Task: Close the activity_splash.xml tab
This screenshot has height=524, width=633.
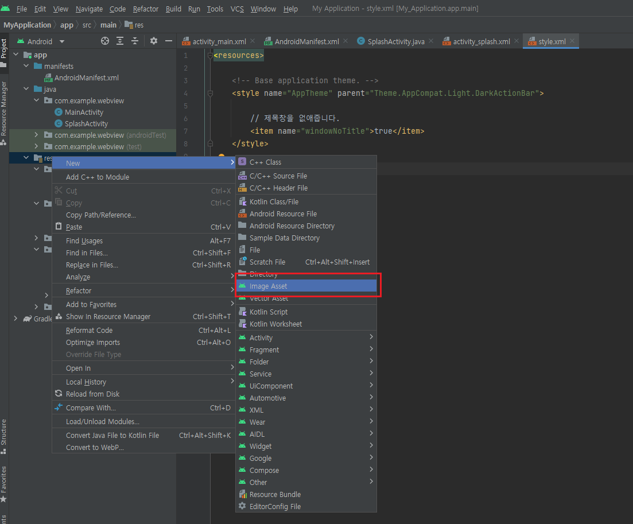Action: pos(517,41)
